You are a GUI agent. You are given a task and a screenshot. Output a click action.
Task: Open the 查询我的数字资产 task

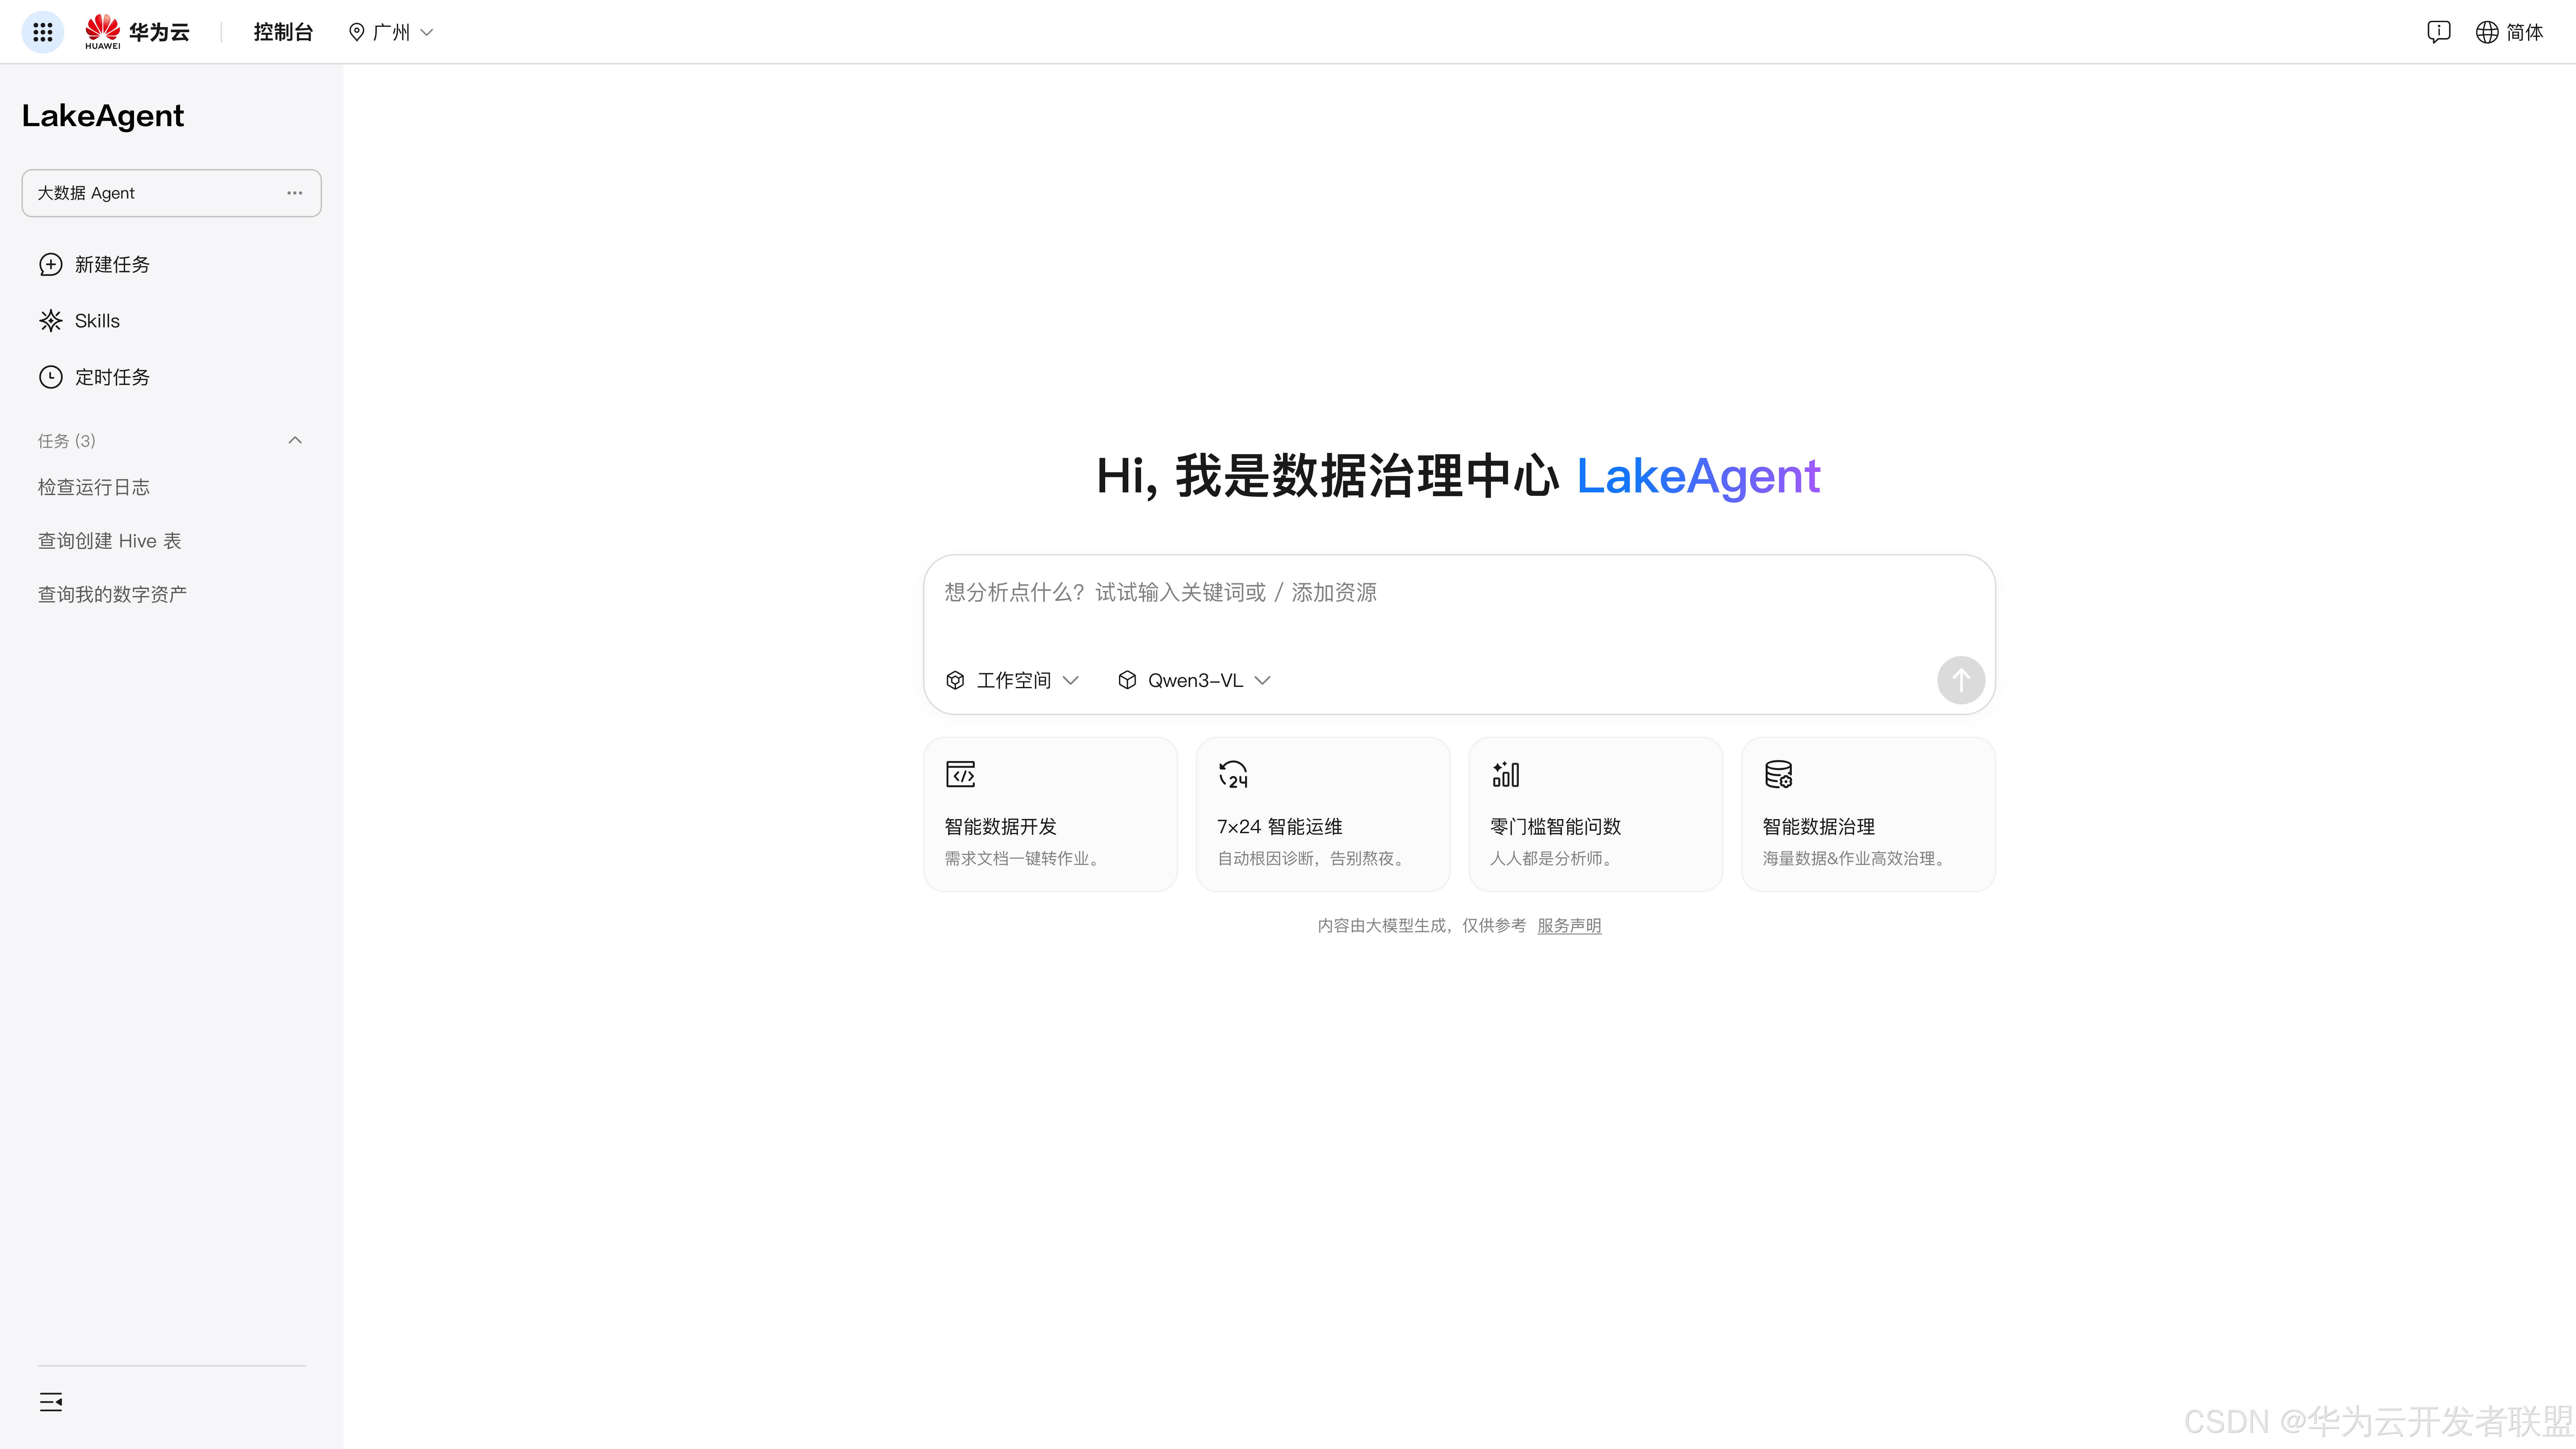pos(112,594)
